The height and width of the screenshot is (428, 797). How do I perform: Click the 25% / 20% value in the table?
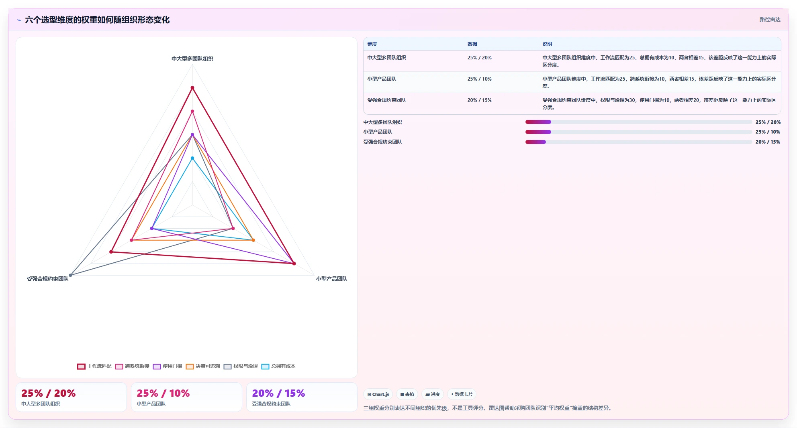pos(479,58)
